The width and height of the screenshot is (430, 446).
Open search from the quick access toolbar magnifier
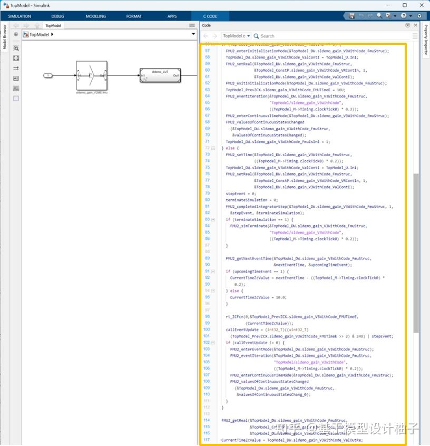(x=379, y=15)
